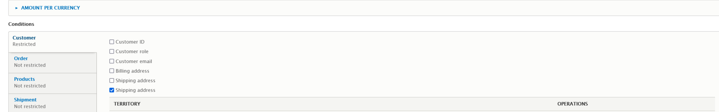Image resolution: width=719 pixels, height=112 pixels.
Task: Click 'Not restricted' status under Shipment
Action: (x=30, y=106)
